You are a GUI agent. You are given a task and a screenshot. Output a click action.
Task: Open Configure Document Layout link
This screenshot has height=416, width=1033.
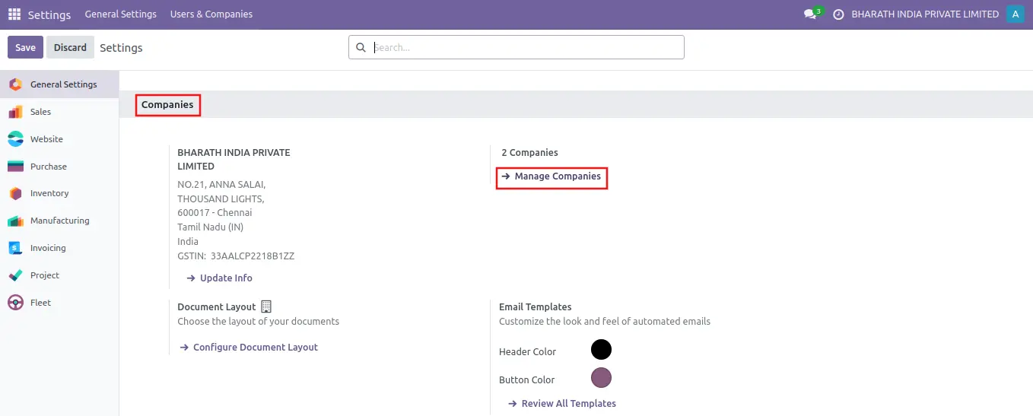[249, 348]
